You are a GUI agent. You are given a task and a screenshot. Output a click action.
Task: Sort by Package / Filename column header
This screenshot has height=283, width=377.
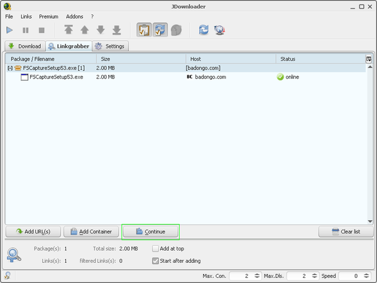[x=51, y=59]
